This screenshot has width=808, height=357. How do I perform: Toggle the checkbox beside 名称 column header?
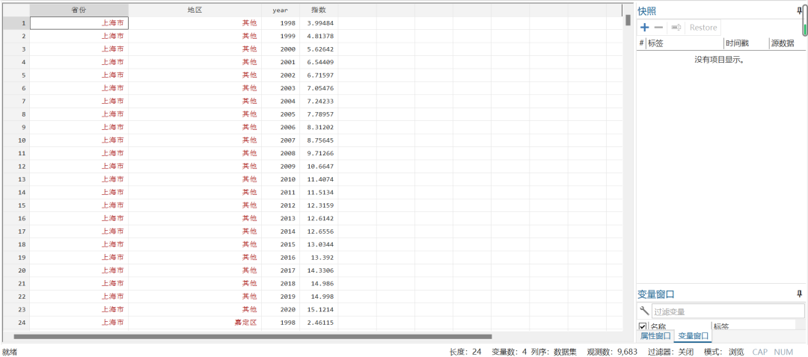(643, 326)
